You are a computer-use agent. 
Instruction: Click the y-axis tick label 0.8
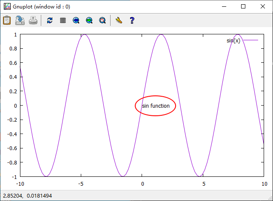[x=13, y=49]
